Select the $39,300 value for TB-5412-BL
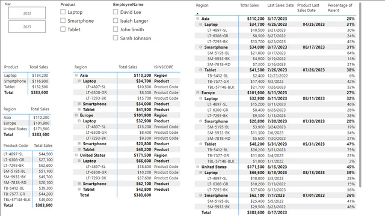 pyautogui.click(x=46, y=188)
